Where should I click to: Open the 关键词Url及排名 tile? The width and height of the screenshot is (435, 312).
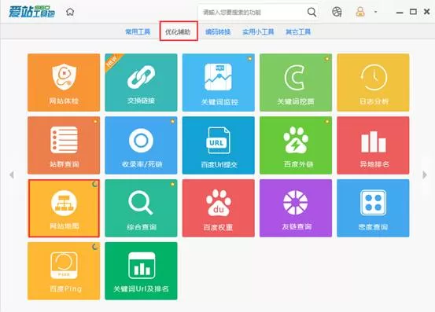coord(141,271)
